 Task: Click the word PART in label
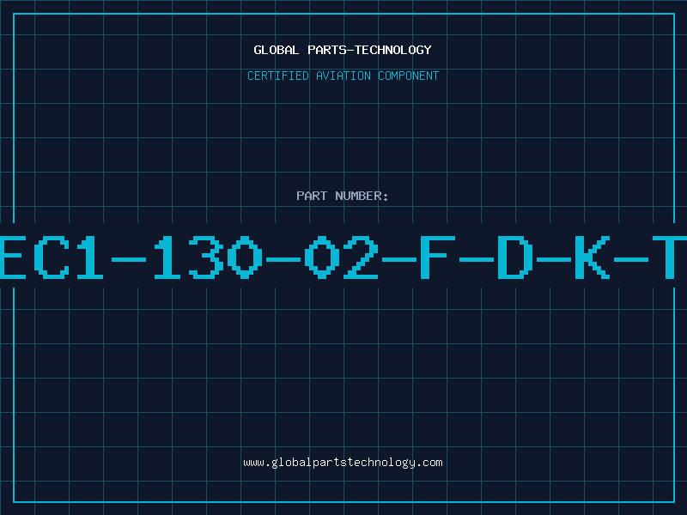312,196
